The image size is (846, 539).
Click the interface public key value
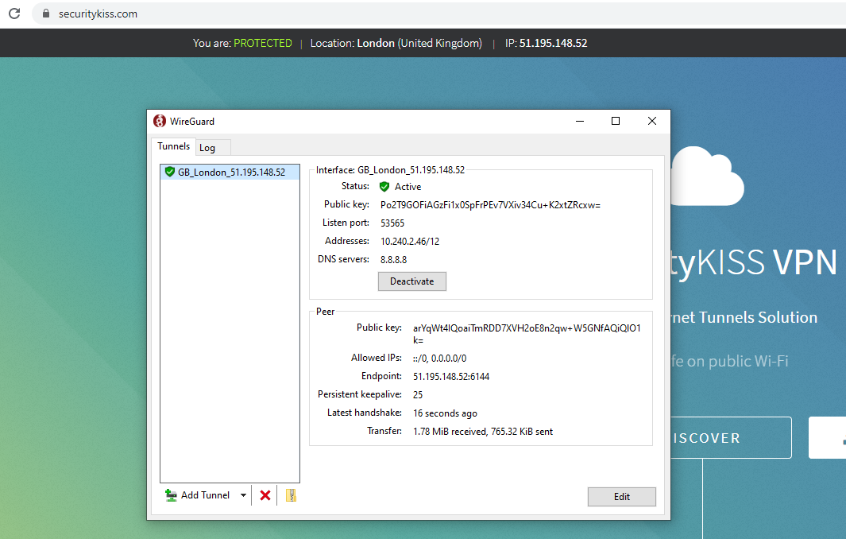point(490,205)
